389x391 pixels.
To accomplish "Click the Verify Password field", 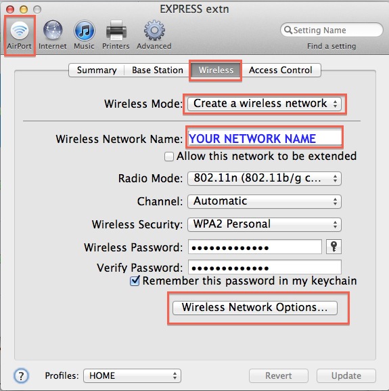I will tap(265, 267).
